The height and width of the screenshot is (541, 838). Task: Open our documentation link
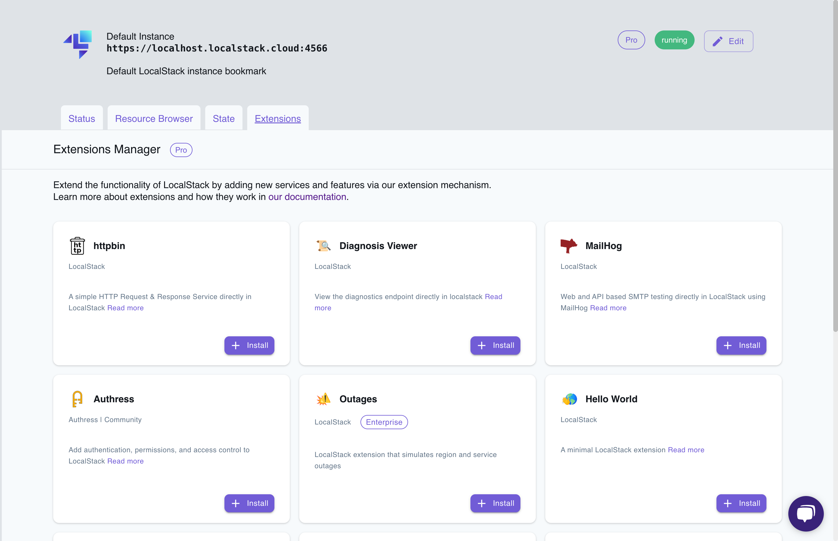coord(307,197)
